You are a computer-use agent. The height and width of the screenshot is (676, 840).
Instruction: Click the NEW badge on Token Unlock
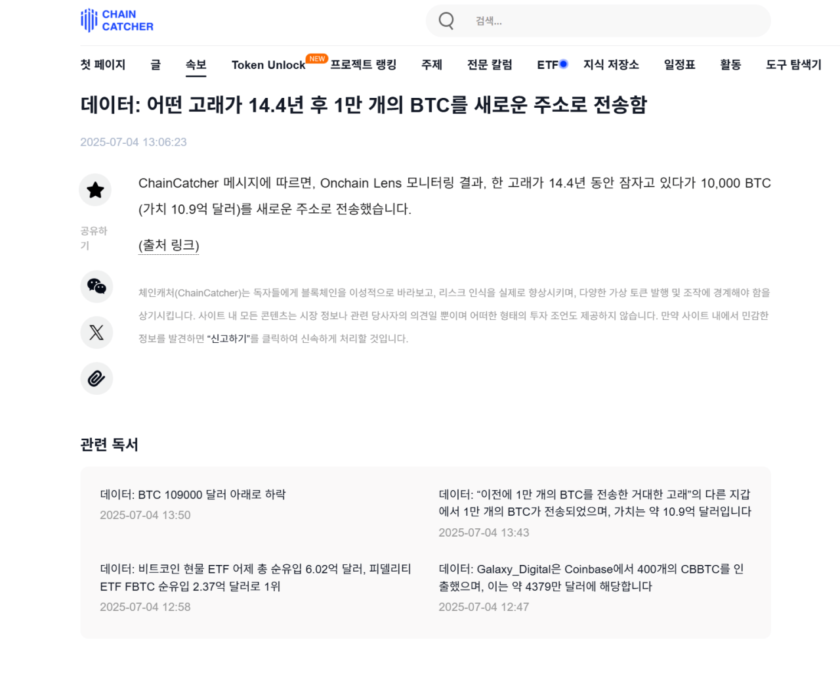[x=317, y=58]
